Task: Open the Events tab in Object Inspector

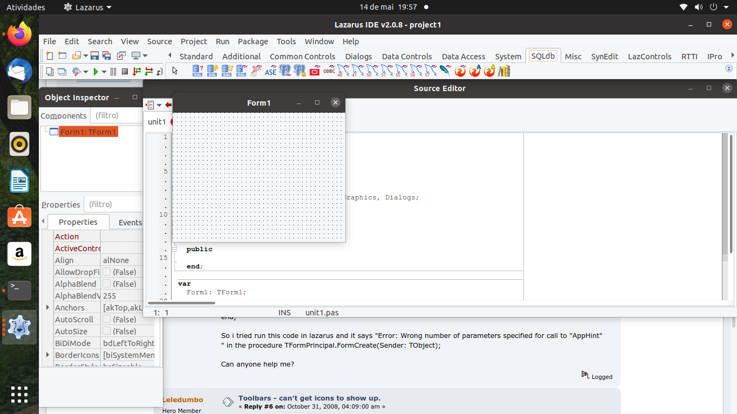Action: click(x=130, y=222)
